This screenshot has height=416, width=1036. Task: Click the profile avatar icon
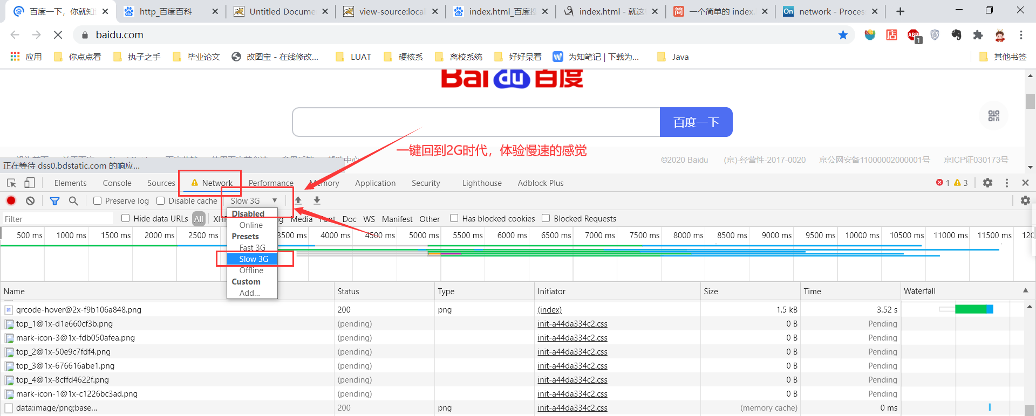point(1000,35)
